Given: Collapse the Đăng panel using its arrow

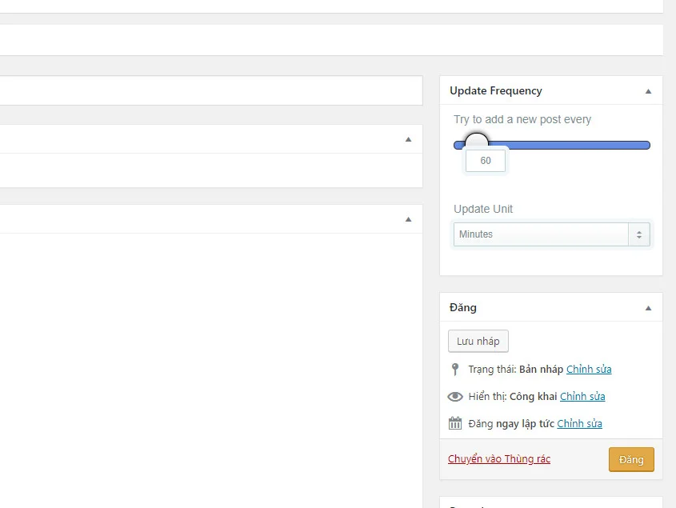Looking at the screenshot, I should pyautogui.click(x=648, y=307).
